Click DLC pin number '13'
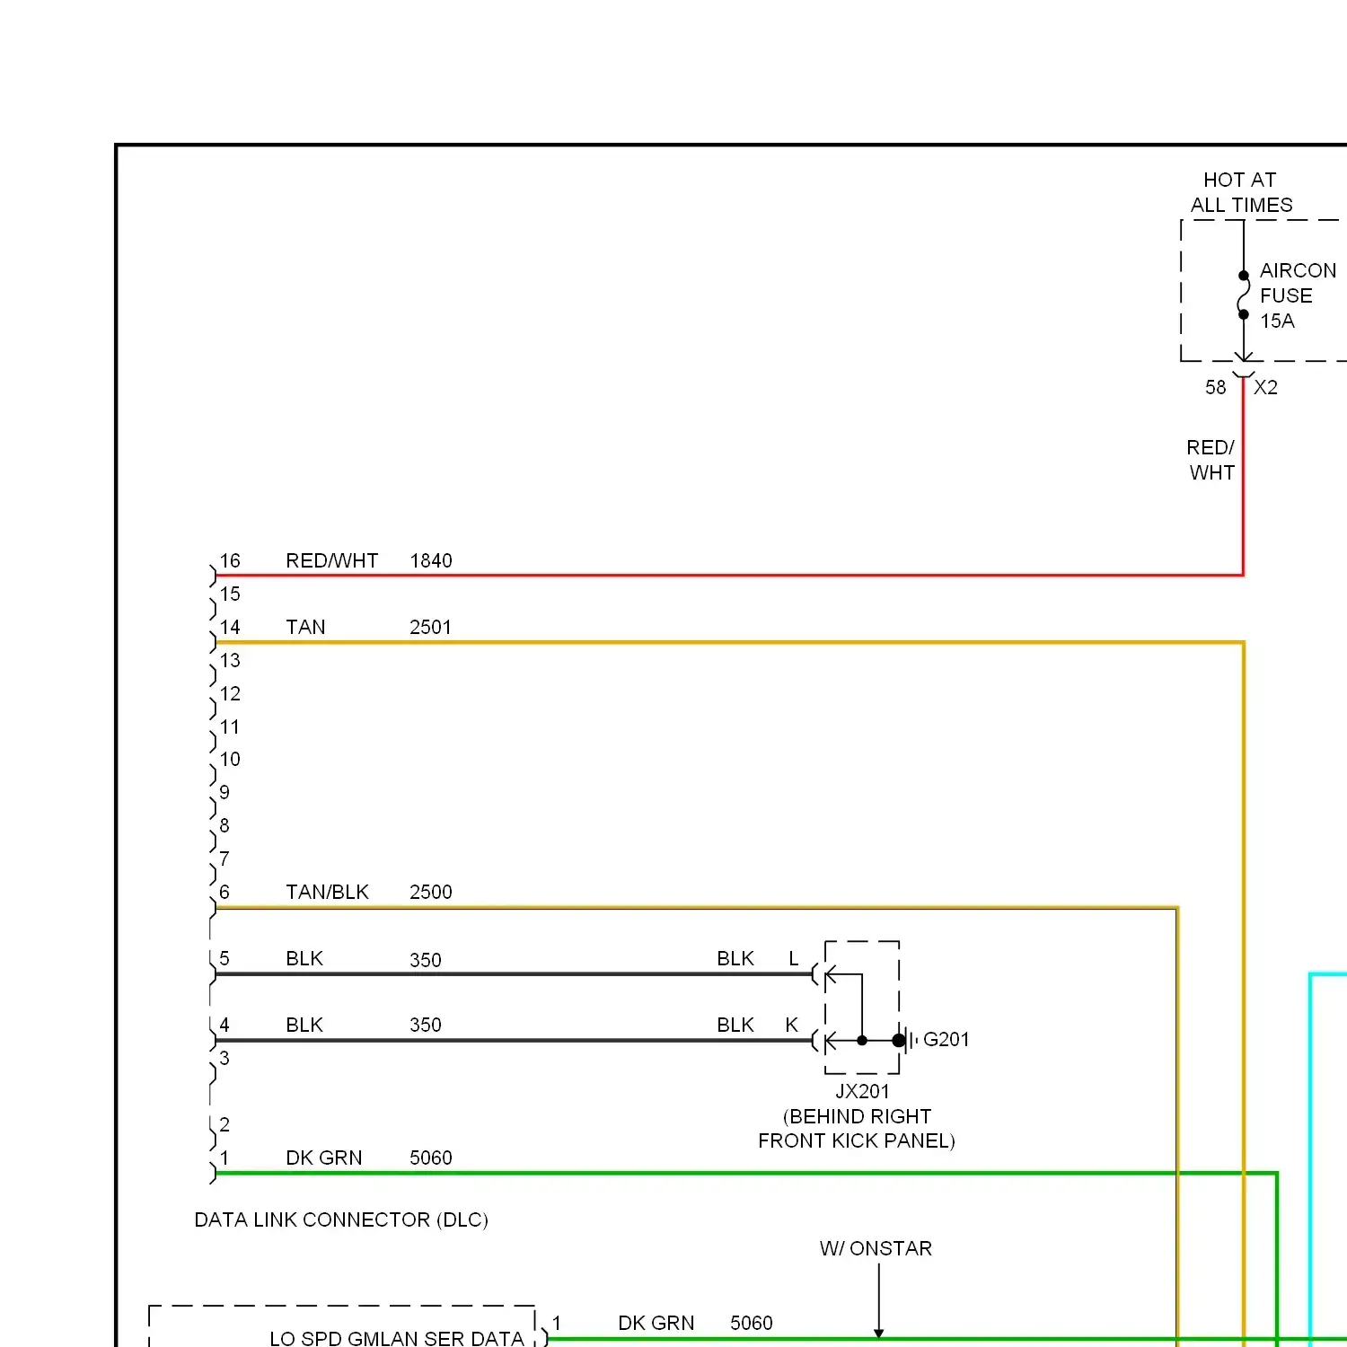1347x1347 pixels. [x=230, y=660]
